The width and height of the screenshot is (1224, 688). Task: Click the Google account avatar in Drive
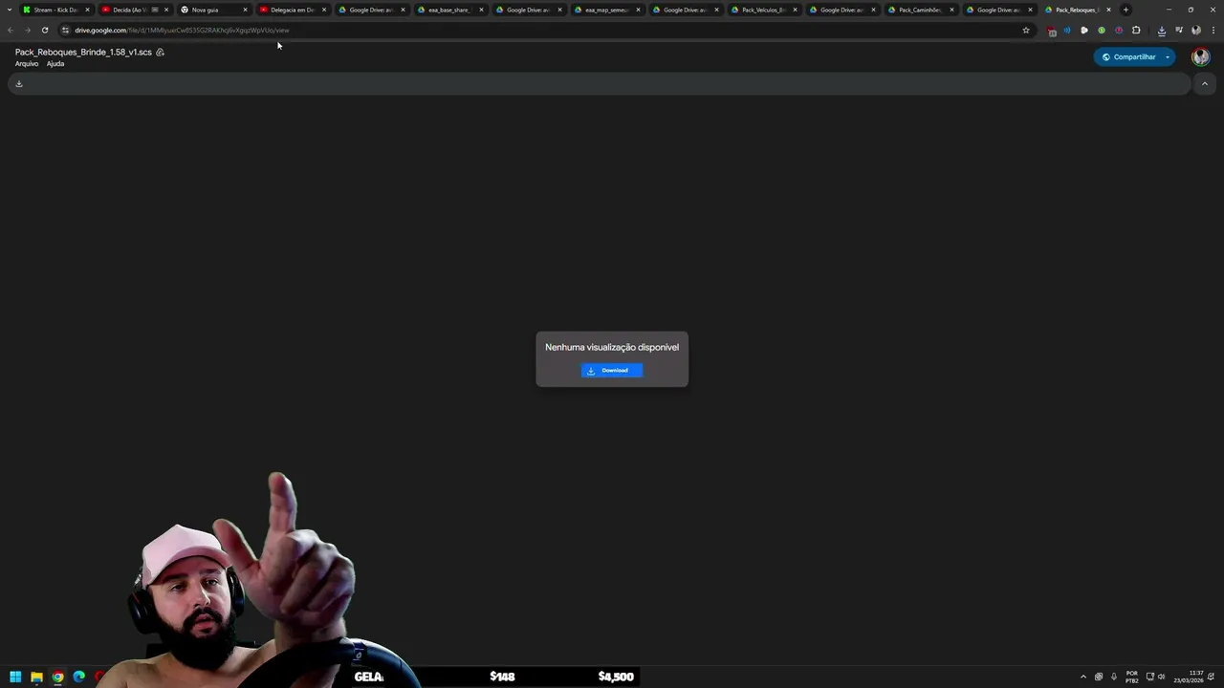1200,57
